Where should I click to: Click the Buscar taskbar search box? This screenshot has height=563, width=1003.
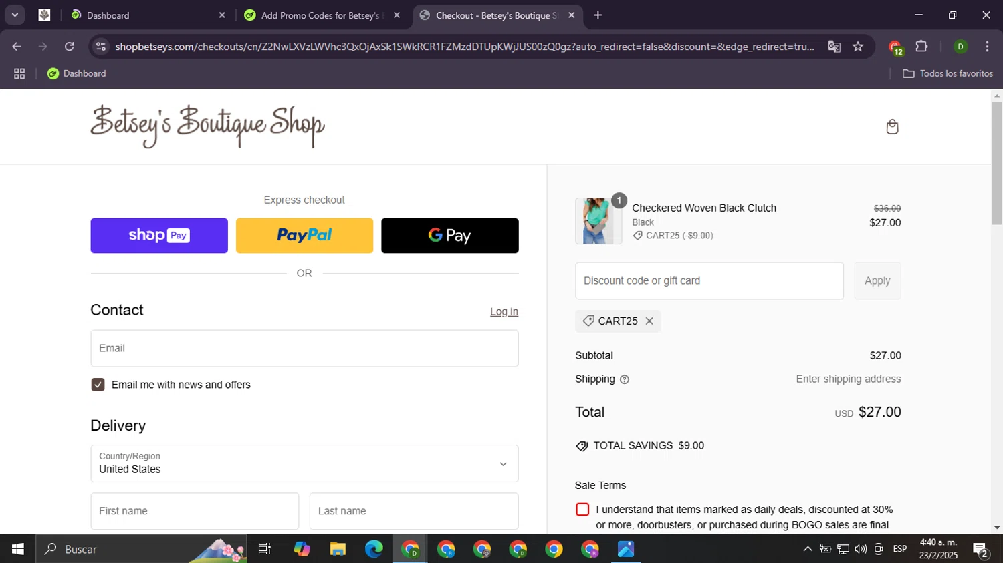[x=141, y=549]
